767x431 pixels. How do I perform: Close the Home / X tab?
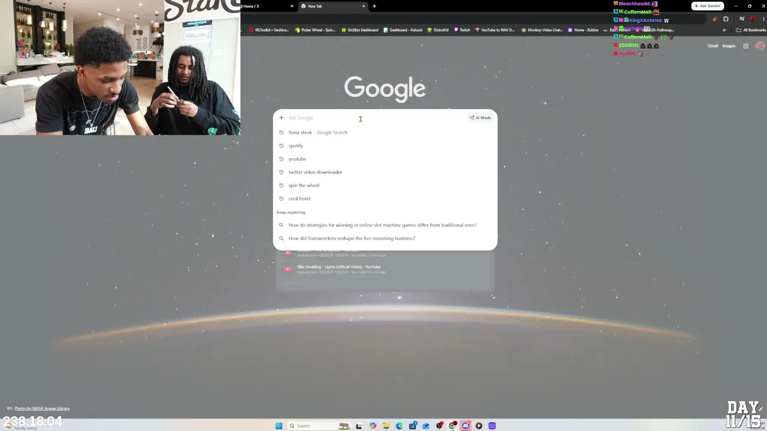click(292, 6)
